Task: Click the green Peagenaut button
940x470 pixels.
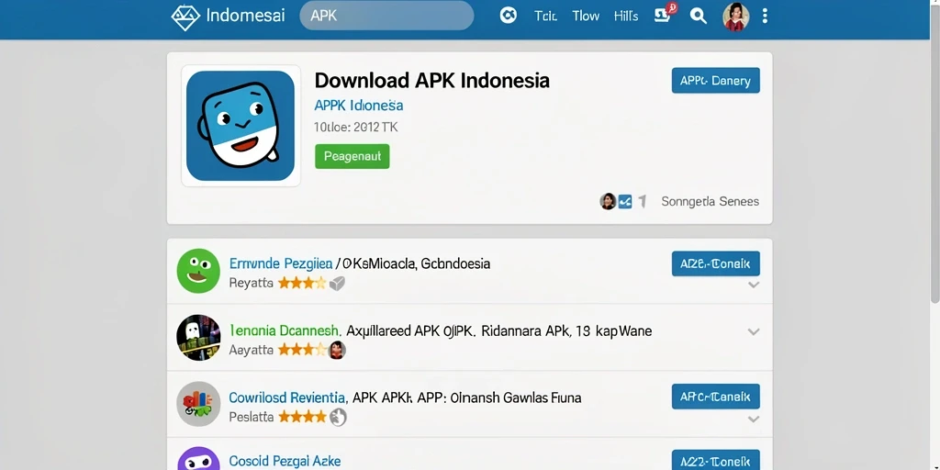Action: pyautogui.click(x=352, y=156)
